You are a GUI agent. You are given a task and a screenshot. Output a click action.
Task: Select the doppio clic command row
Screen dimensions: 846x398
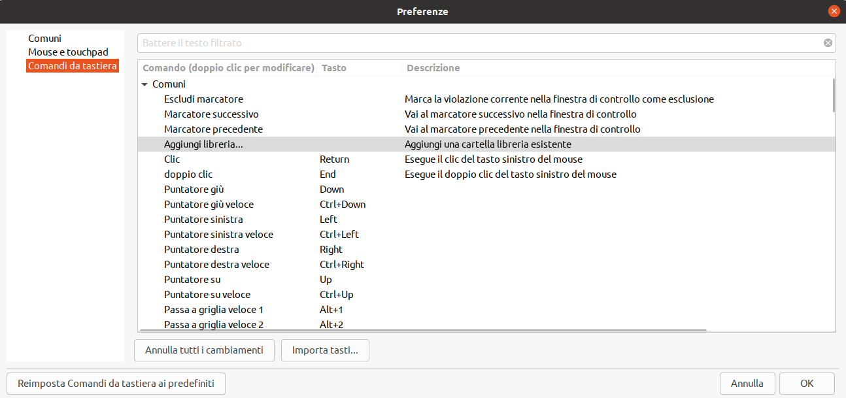pos(486,174)
